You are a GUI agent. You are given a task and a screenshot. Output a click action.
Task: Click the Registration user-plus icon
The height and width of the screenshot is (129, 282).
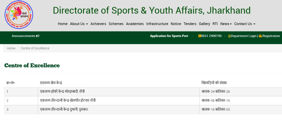261,36
